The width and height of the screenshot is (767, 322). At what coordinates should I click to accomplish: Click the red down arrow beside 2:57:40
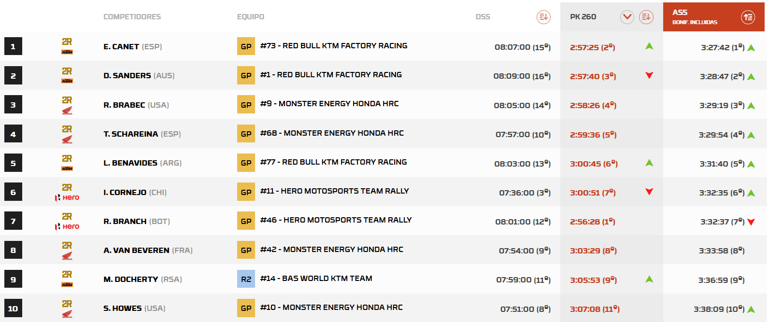649,75
